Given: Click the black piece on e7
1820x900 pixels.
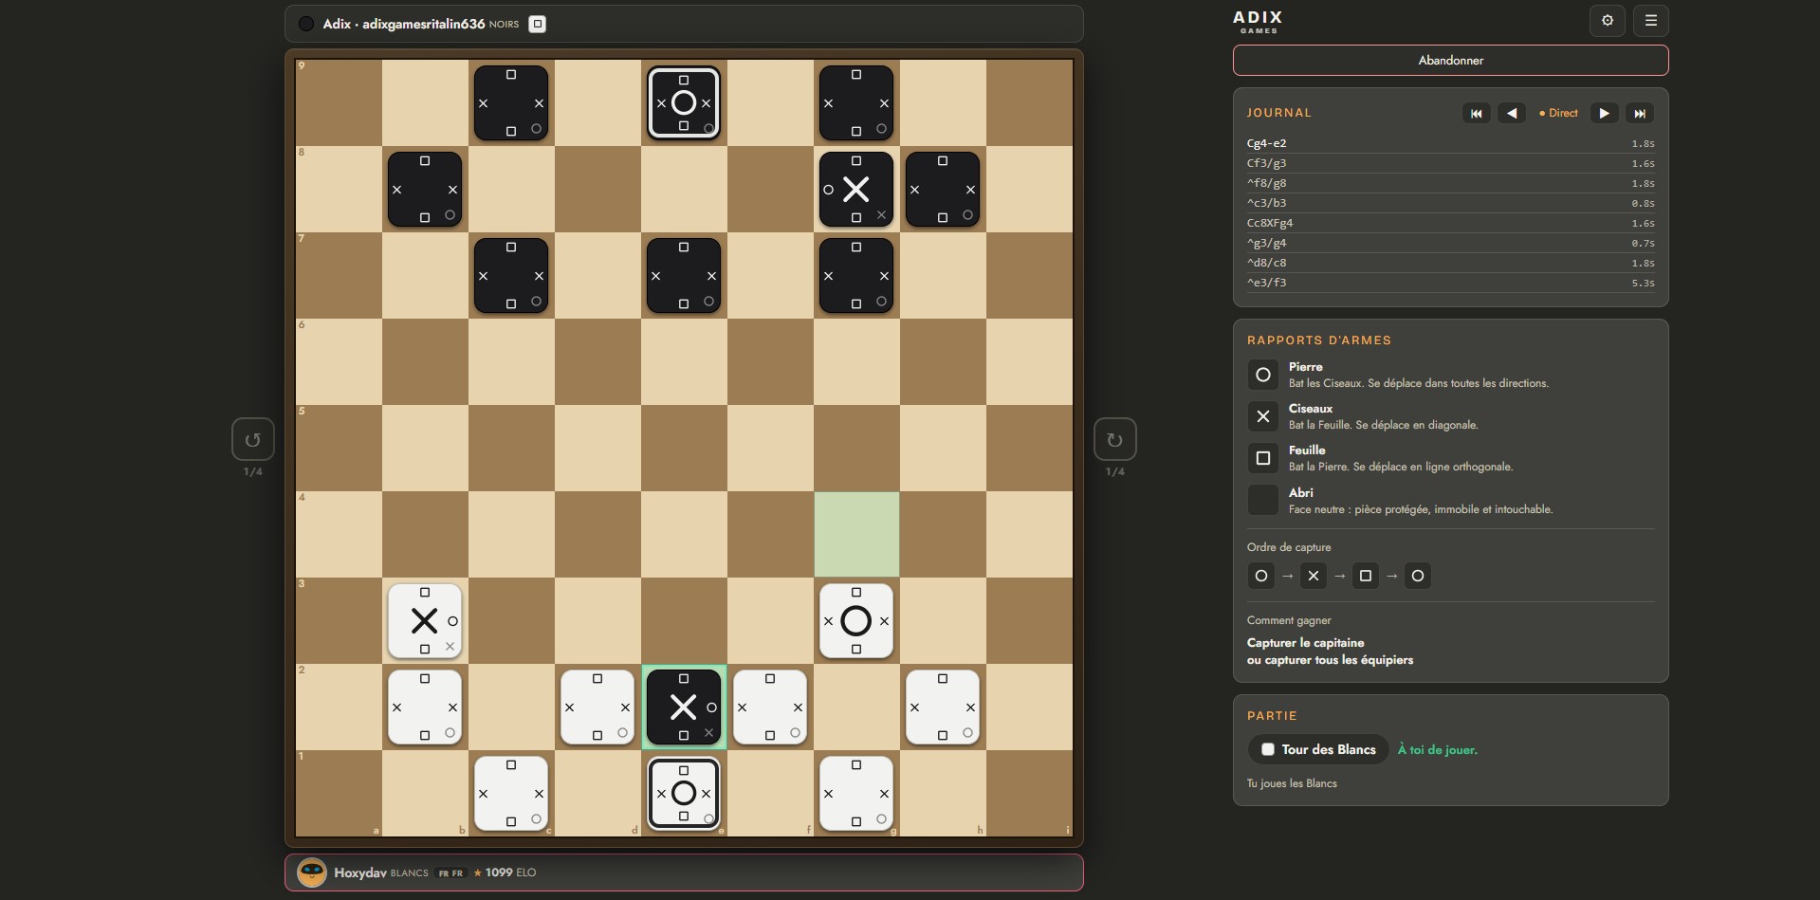Looking at the screenshot, I should pos(684,276).
